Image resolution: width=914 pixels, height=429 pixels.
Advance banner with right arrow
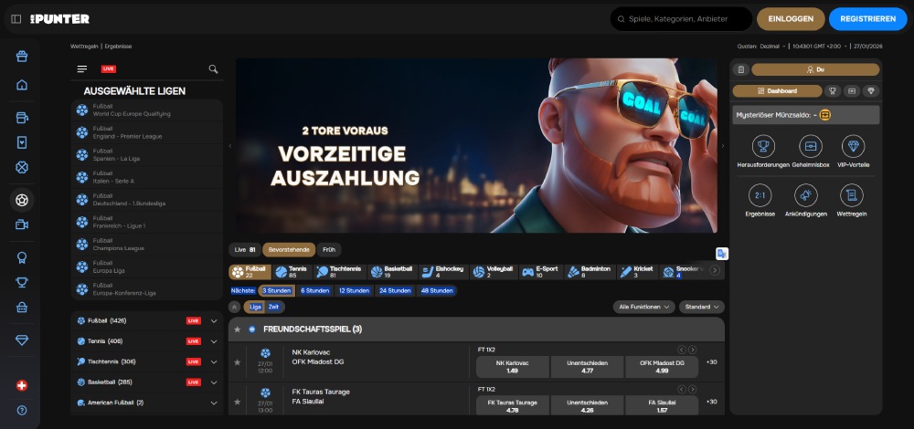click(x=723, y=146)
